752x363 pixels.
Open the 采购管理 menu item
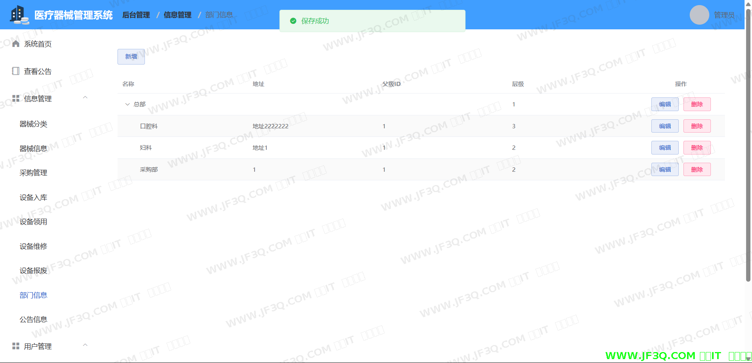[x=33, y=173]
